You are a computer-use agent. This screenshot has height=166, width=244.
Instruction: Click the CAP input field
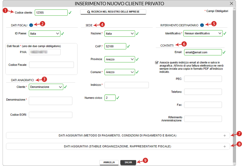coord(115,46)
